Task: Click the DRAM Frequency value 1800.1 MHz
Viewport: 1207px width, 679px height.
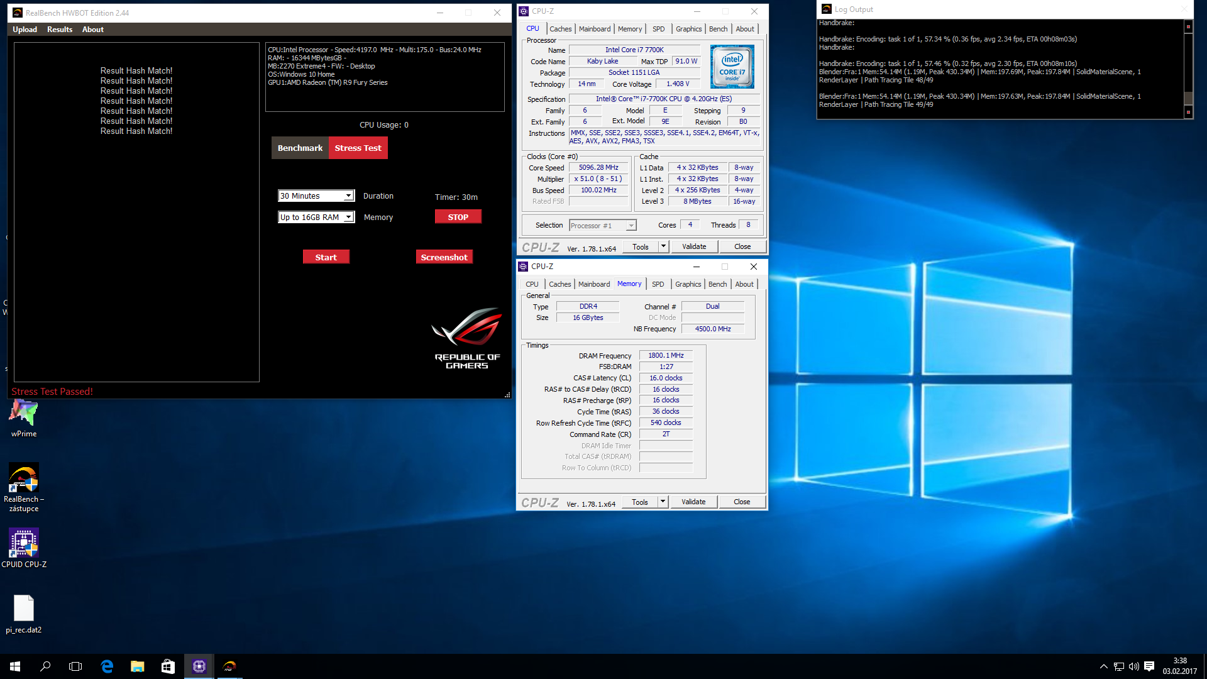Action: point(666,356)
